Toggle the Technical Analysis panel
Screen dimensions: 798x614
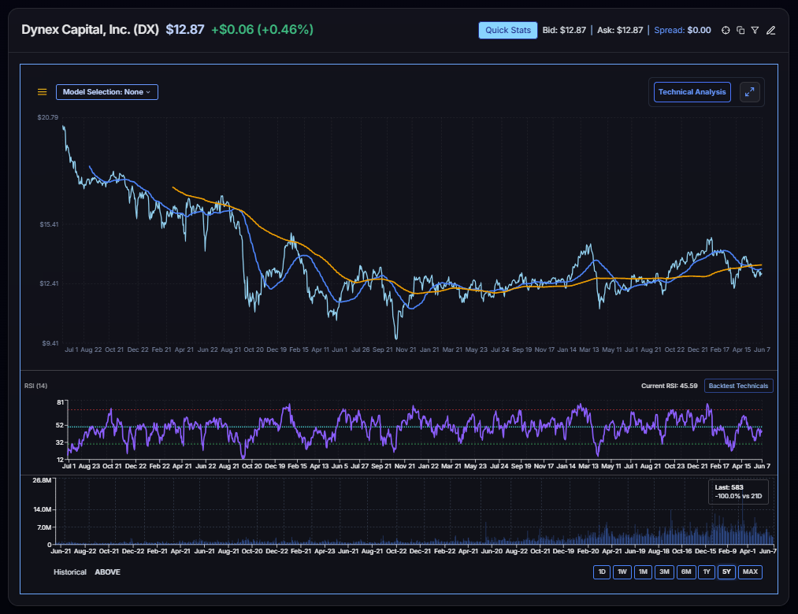[x=692, y=92]
